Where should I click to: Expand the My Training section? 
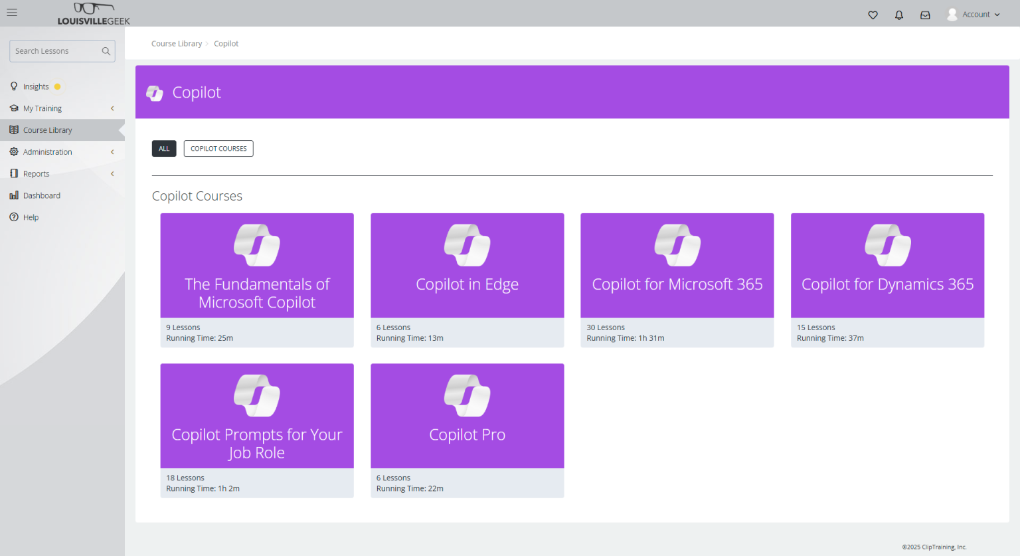(x=42, y=108)
